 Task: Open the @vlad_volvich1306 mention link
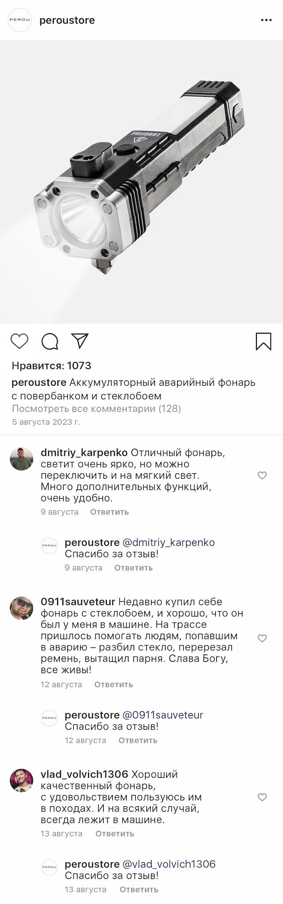point(168,864)
